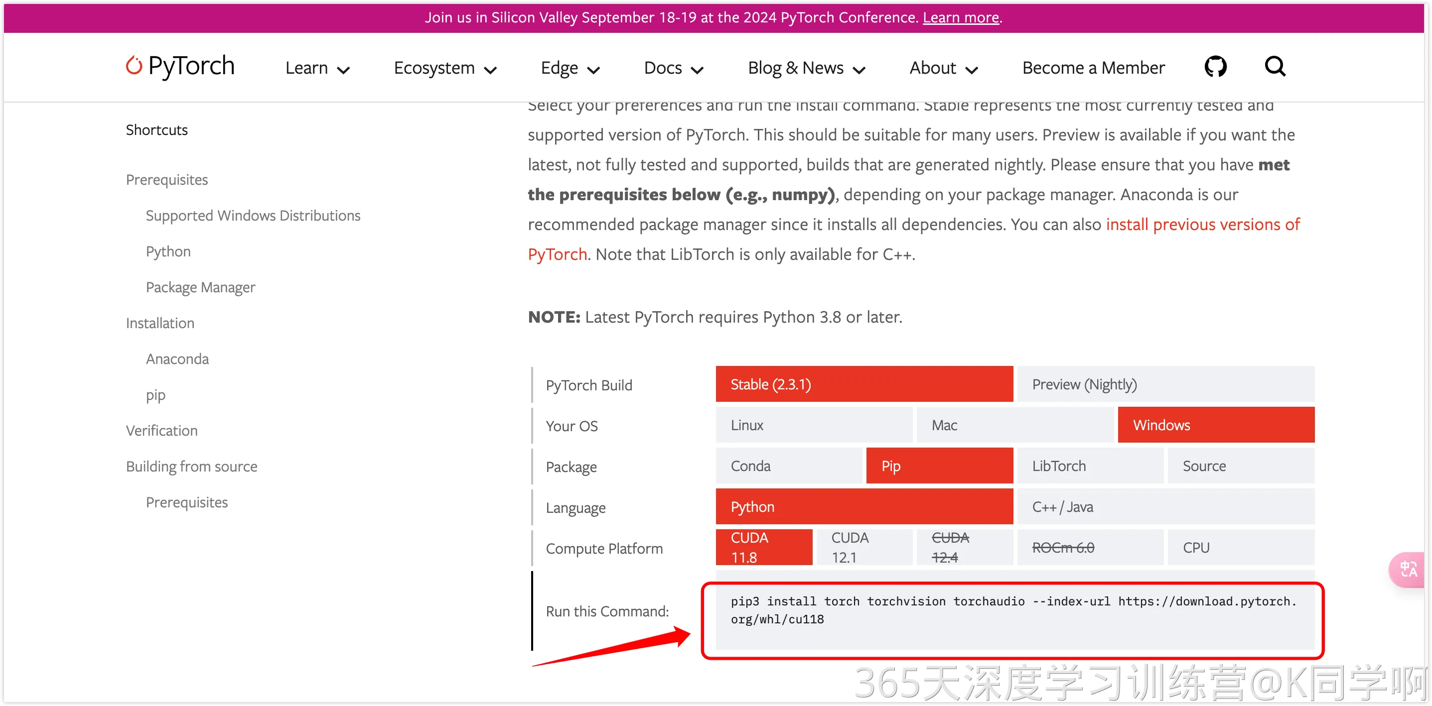The height and width of the screenshot is (706, 1432).
Task: Expand the Learn dropdown menu
Action: click(x=317, y=68)
